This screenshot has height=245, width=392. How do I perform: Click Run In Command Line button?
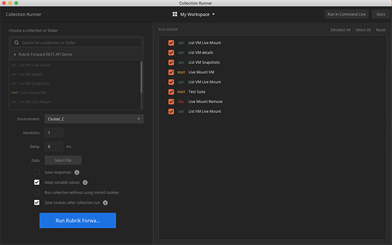tap(346, 14)
